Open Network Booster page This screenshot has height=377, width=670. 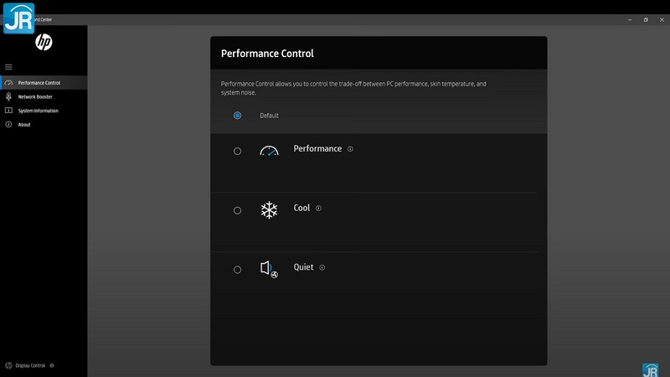pos(44,96)
